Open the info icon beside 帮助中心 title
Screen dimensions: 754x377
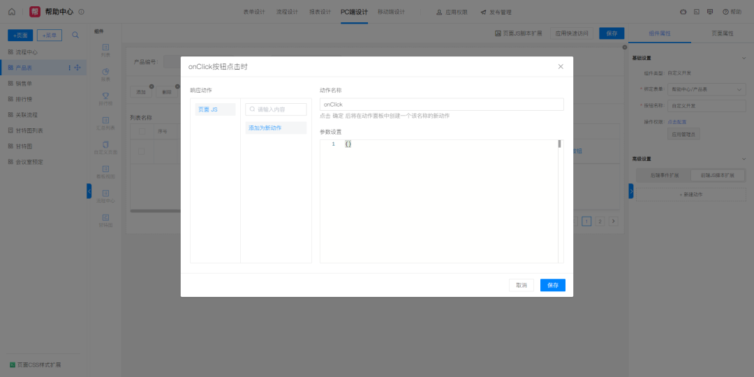coord(81,12)
